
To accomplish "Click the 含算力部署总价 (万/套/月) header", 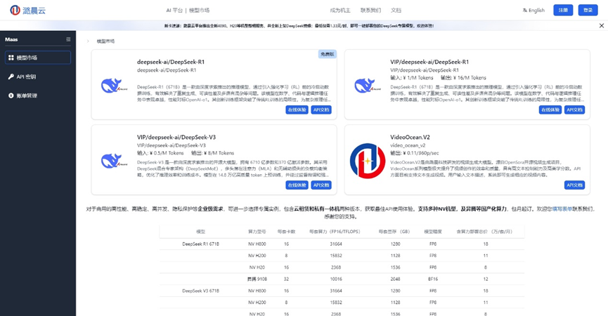I will (484, 232).
